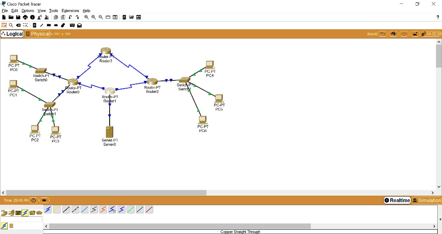Screen dimensions: 442x234
Task: Select the Connections device category
Action: click(x=25, y=213)
